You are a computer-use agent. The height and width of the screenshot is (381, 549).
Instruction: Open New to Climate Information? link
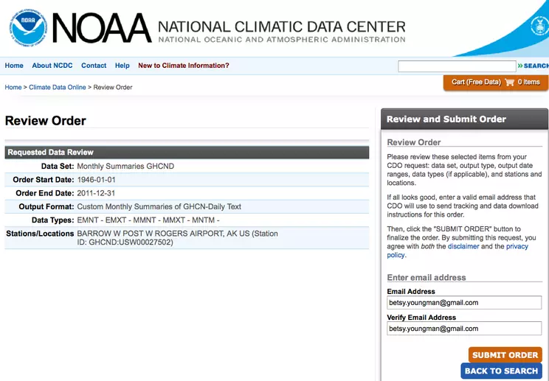point(184,66)
